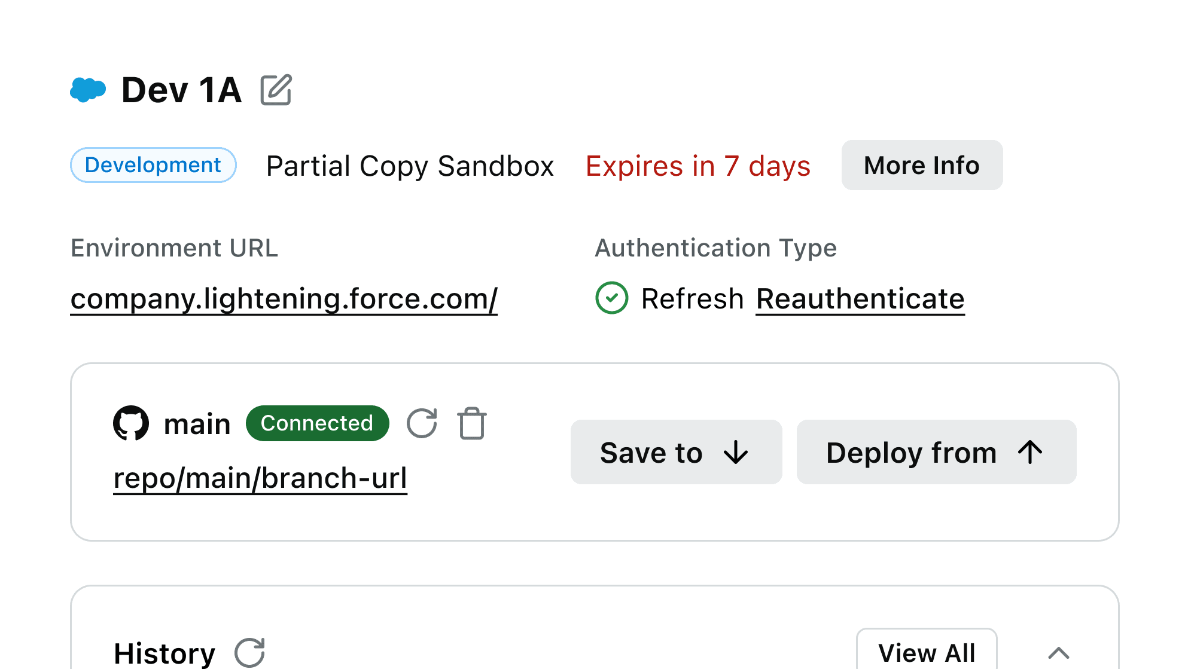Click the Expires in 7 days warning
The width and height of the screenshot is (1188, 669).
pos(697,166)
